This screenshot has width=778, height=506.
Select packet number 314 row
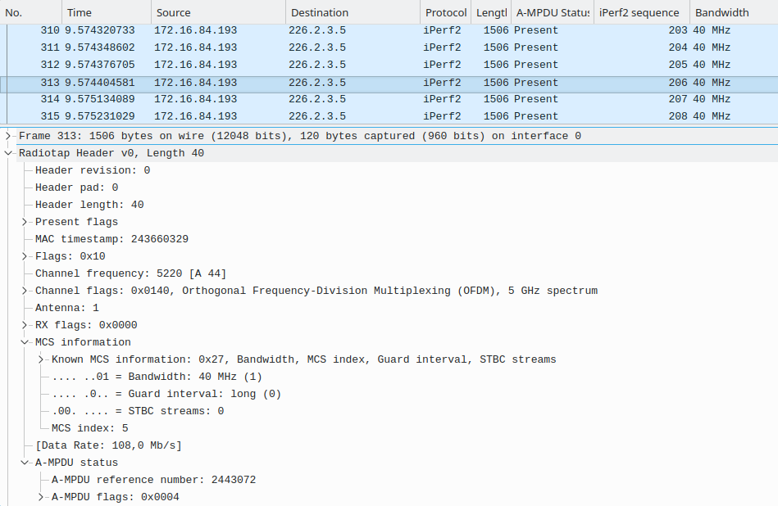click(389, 99)
